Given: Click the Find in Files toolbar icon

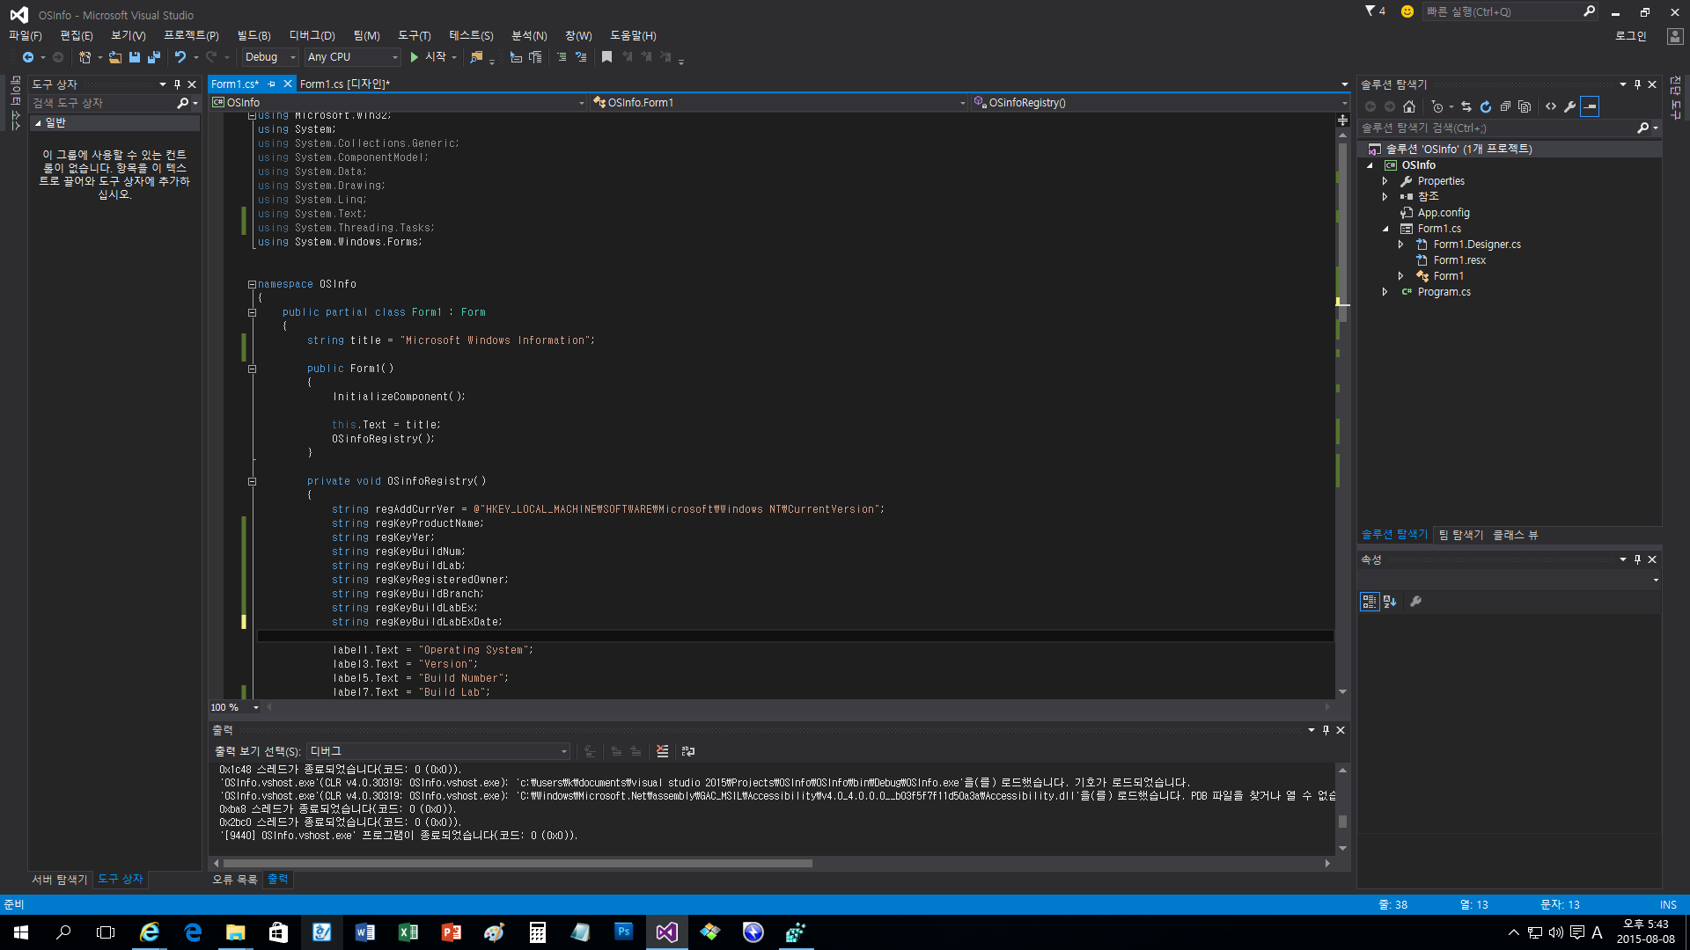Looking at the screenshot, I should click(476, 57).
